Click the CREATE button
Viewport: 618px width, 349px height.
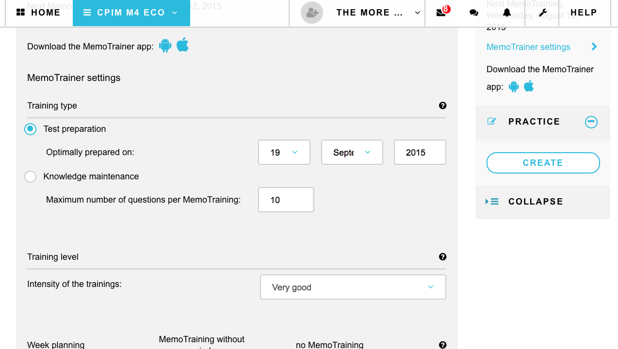click(543, 163)
